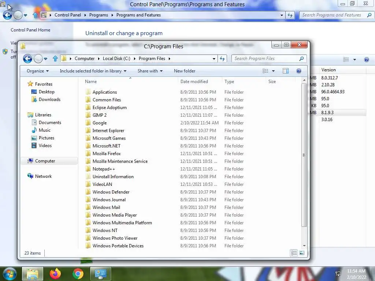The height and width of the screenshot is (281, 375).
Task: Select the Applications folder icon
Action: [88, 92]
